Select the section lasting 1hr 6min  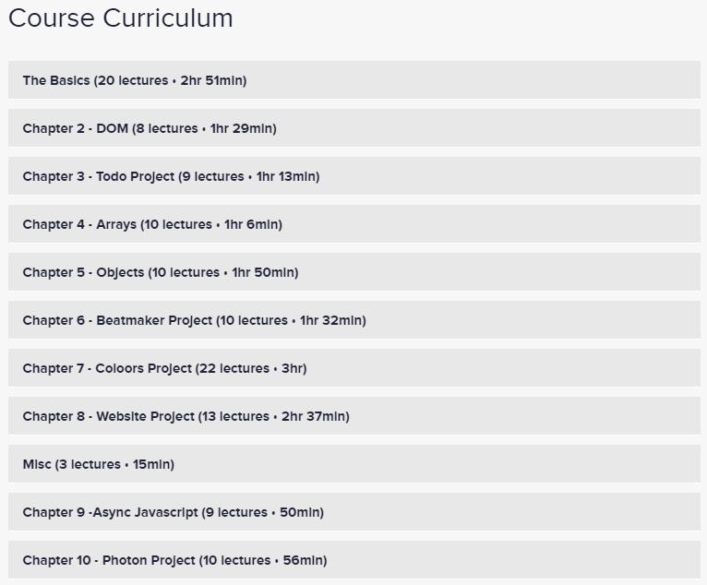click(x=353, y=224)
